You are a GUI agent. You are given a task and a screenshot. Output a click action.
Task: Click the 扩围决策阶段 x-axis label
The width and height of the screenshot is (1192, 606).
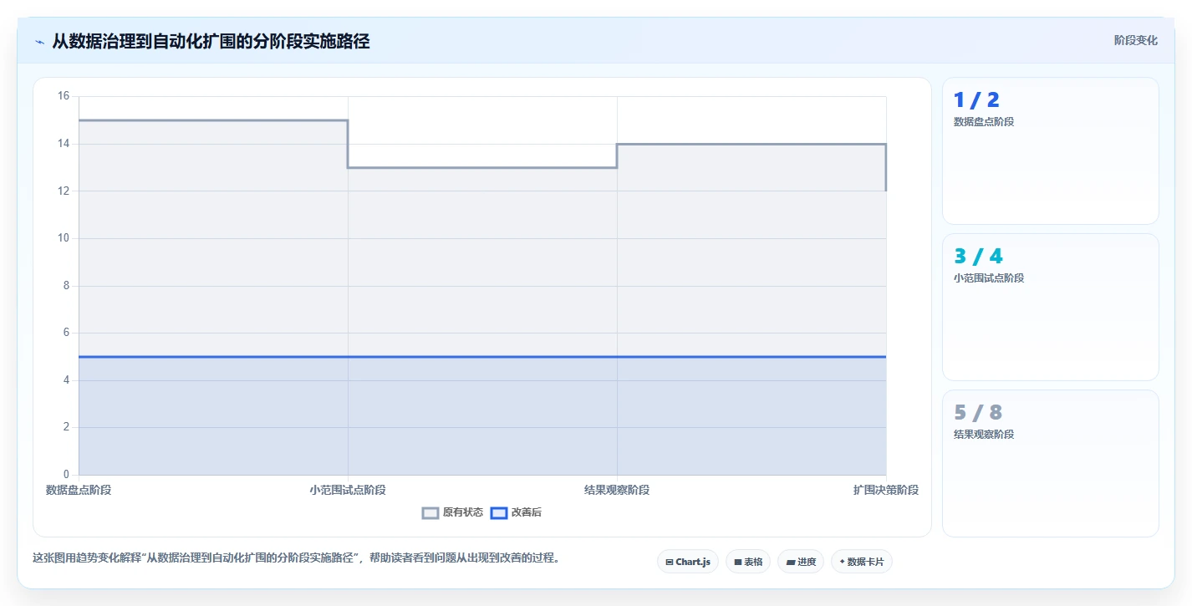coord(886,490)
